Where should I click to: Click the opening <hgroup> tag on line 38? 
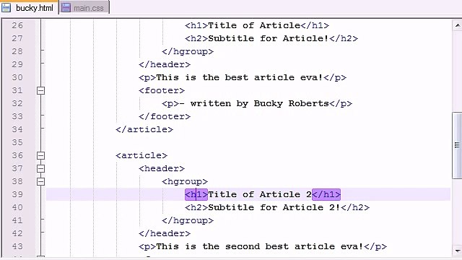[185, 181]
